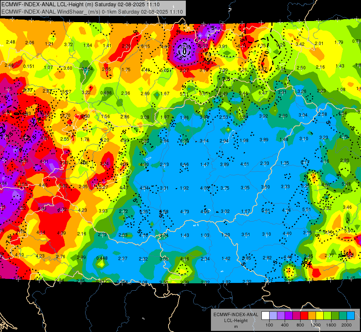Click the 400 legend tick label
The image size is (361, 332).
tap(285, 325)
